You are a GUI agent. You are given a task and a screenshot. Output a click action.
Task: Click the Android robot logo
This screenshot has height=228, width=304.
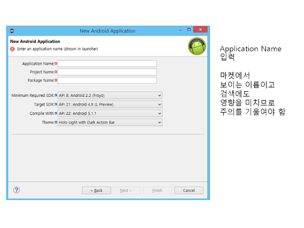(197, 46)
